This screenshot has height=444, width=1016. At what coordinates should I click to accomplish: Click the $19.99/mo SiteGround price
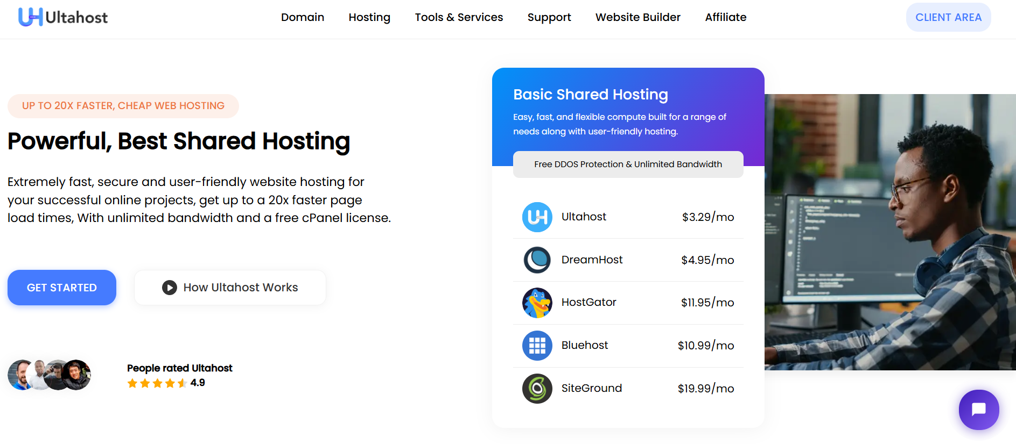click(706, 389)
